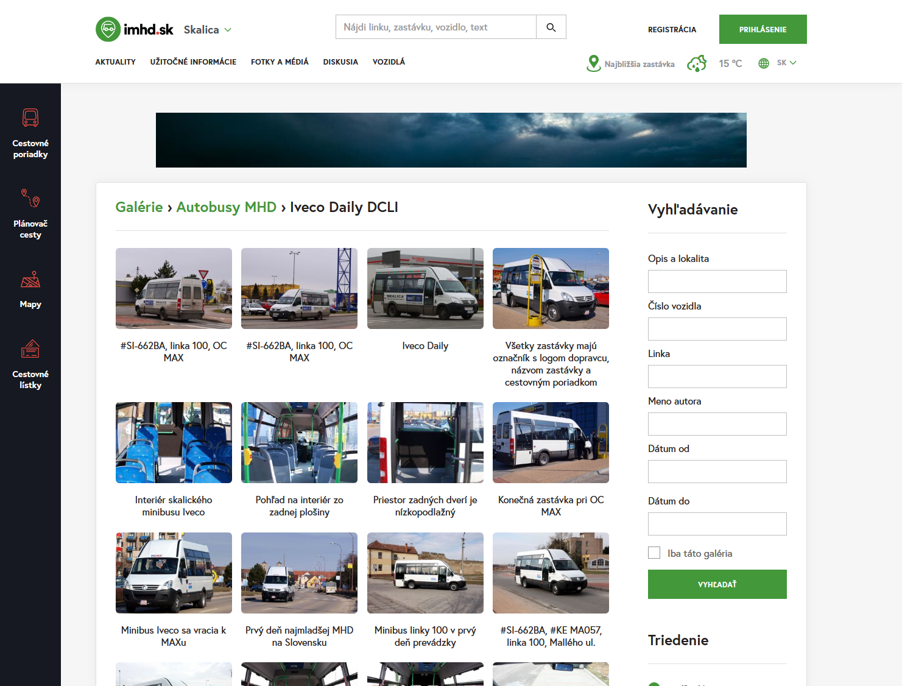
Task: Focus the 'Číslo vozidla' input field
Action: coord(717,329)
